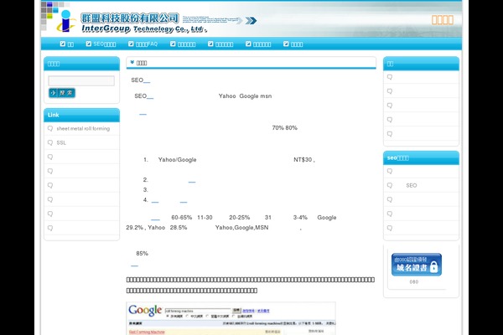Click the checkmark icon beside the FAQ nav item

[x=131, y=44]
